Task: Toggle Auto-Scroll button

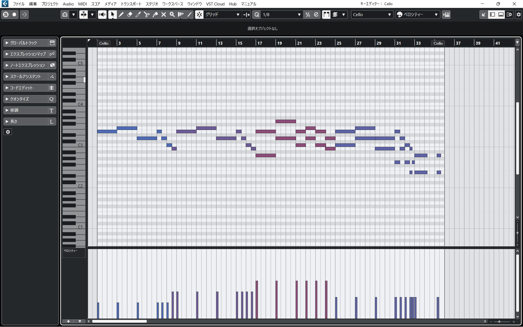Action: (x=84, y=15)
